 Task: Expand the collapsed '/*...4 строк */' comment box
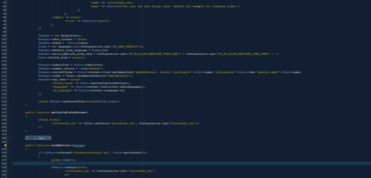pos(38,138)
